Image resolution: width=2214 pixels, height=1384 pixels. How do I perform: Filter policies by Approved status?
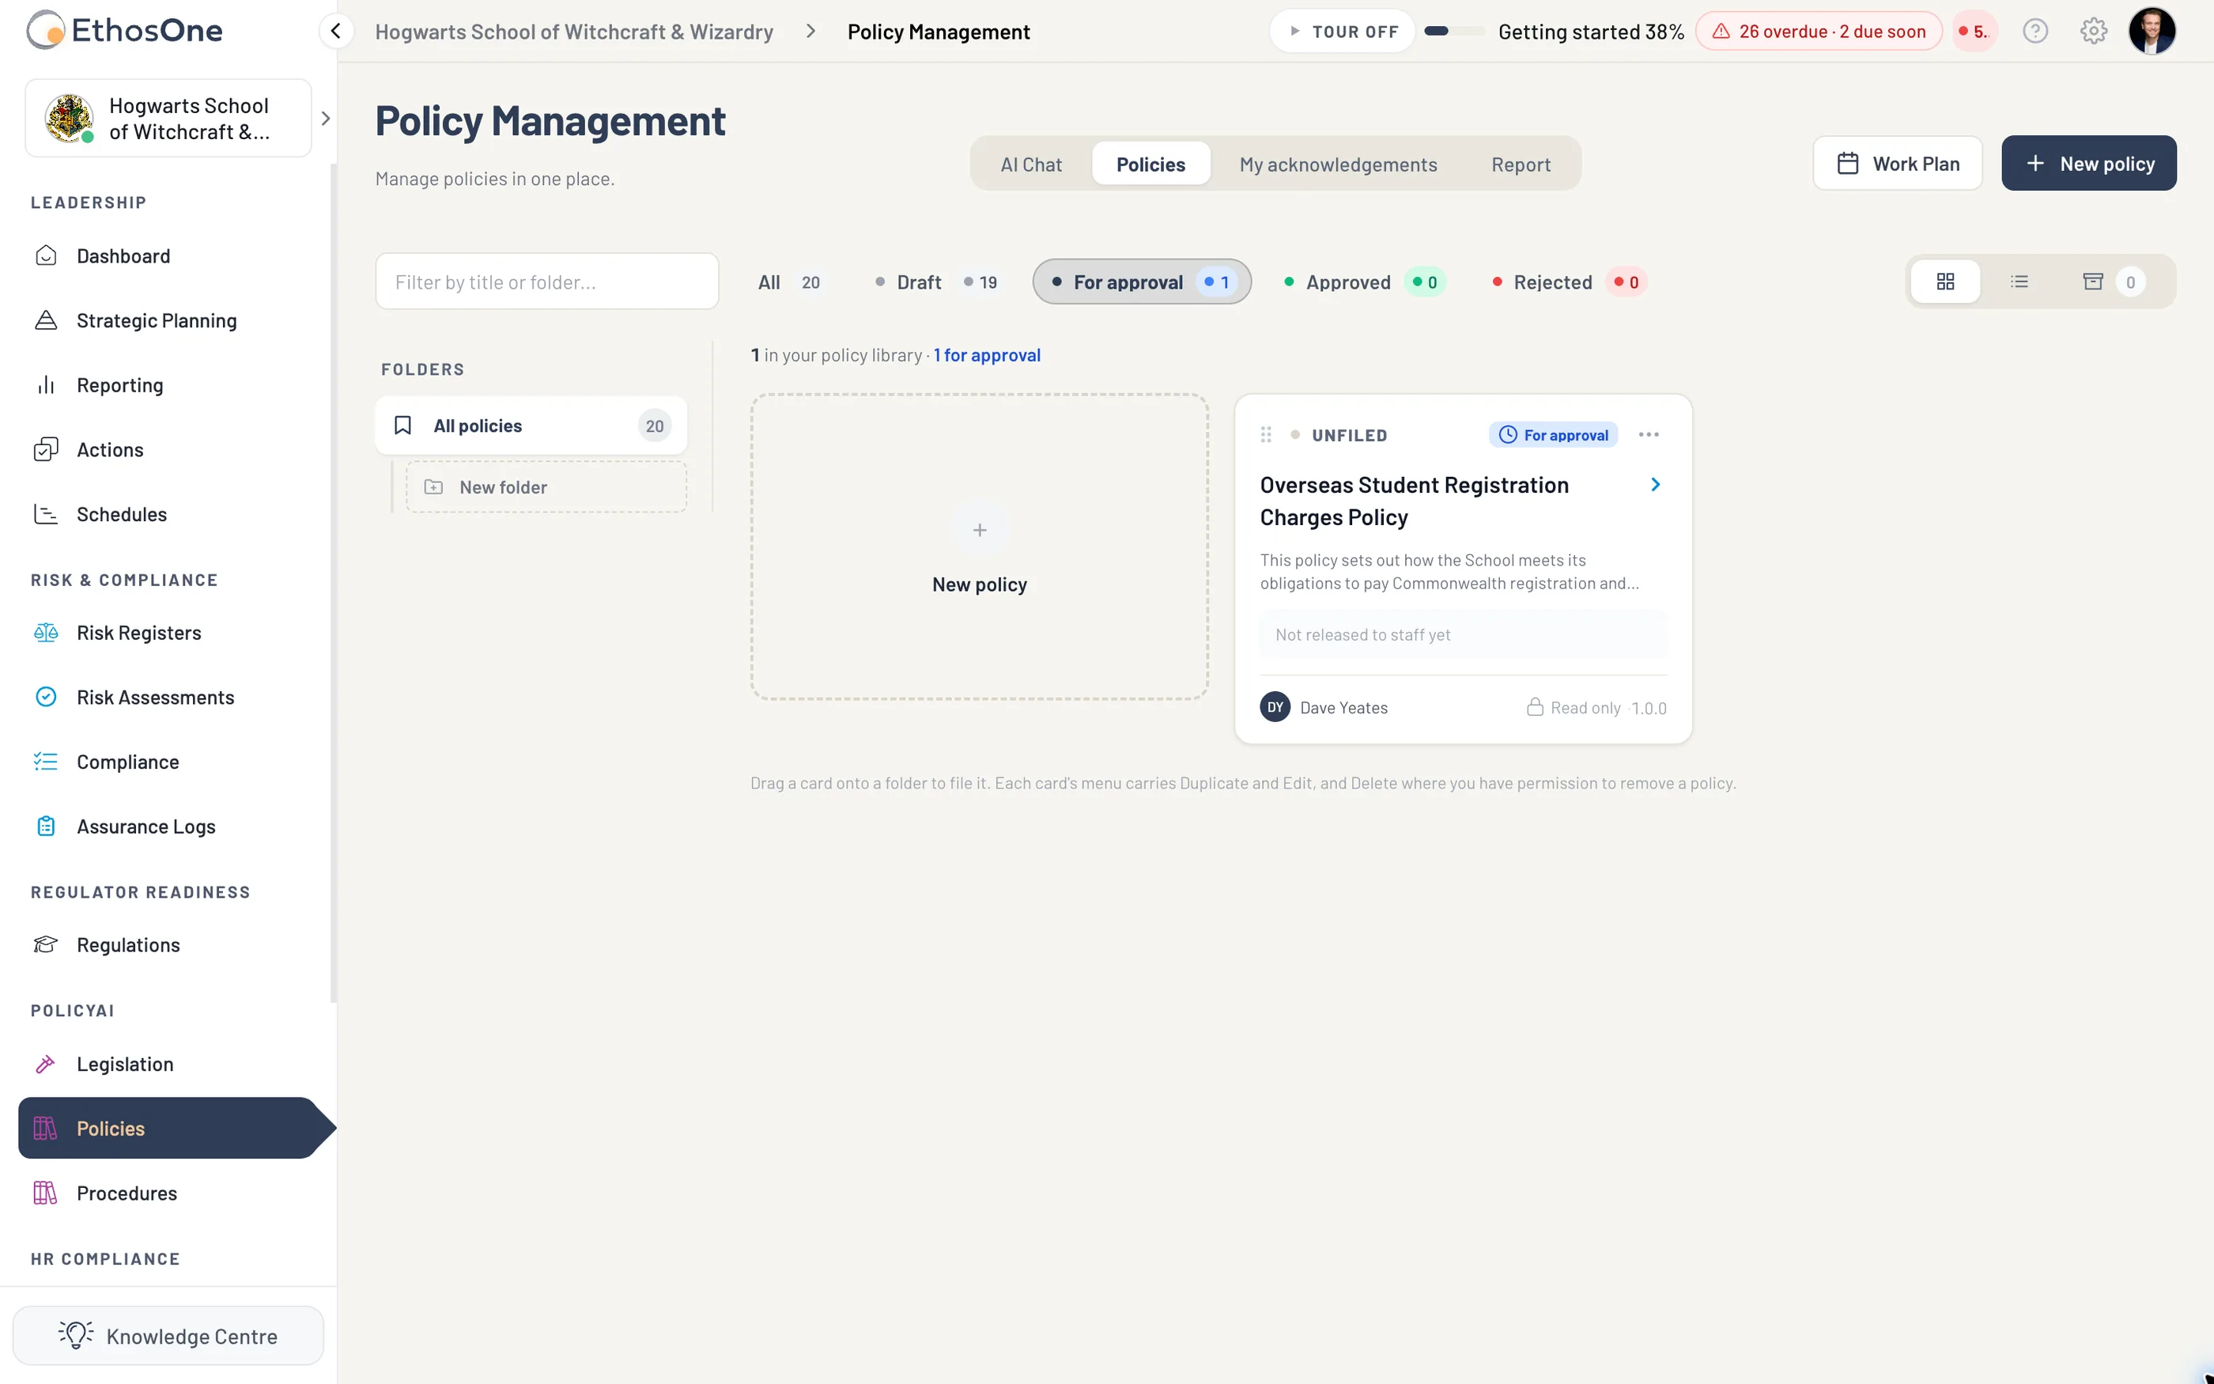click(x=1364, y=282)
